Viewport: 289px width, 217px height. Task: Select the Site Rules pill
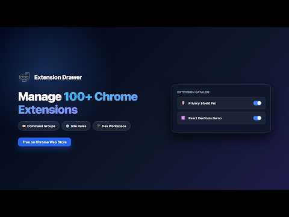tap(76, 126)
